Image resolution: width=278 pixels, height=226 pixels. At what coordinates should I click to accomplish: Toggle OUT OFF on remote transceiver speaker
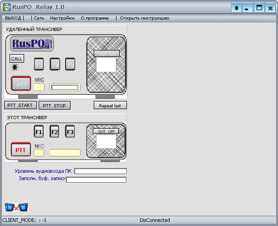[x=106, y=54]
